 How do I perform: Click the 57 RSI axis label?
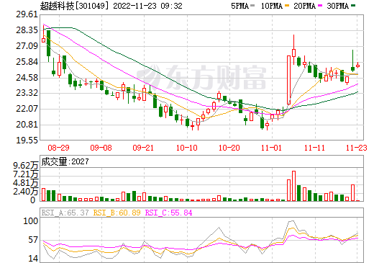coord(33,240)
